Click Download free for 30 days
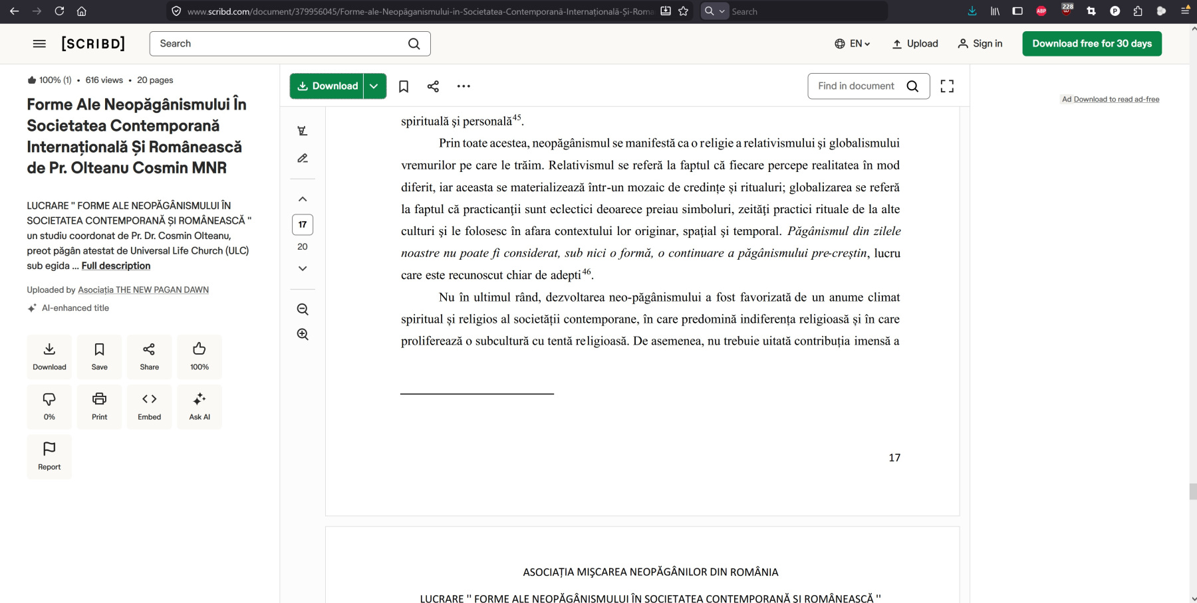 1091,44
